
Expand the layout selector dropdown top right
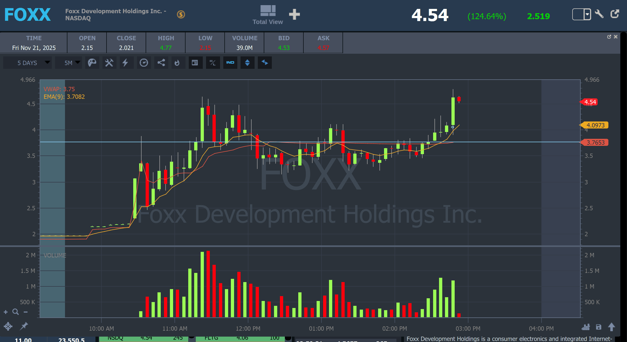pyautogui.click(x=587, y=14)
